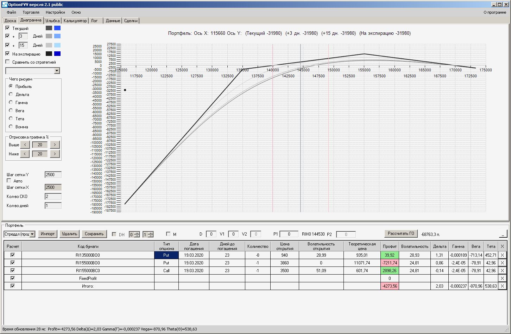Click the -7211,74 profit cell
The height and width of the screenshot is (334, 511).
(390, 263)
